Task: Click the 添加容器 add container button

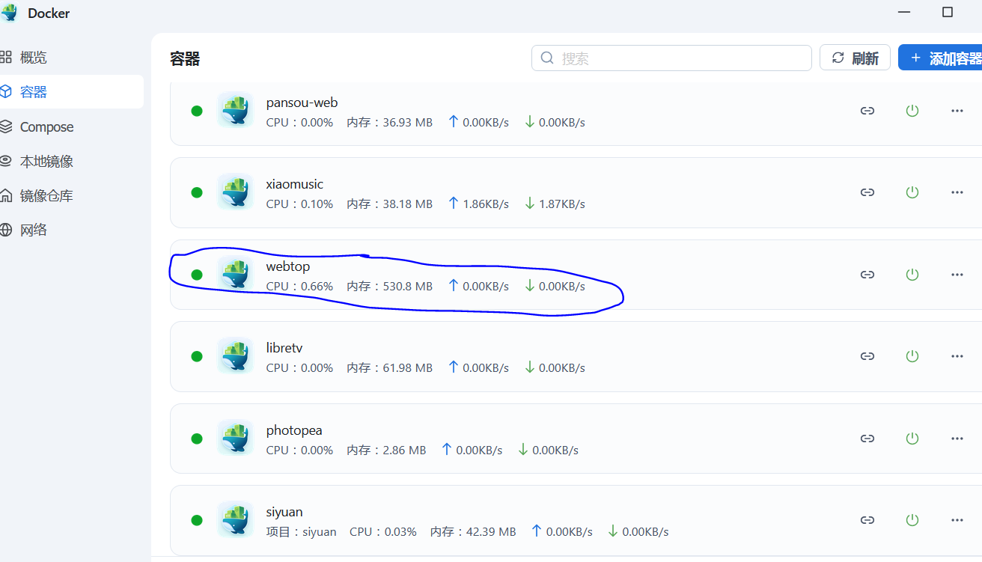Action: 941,58
